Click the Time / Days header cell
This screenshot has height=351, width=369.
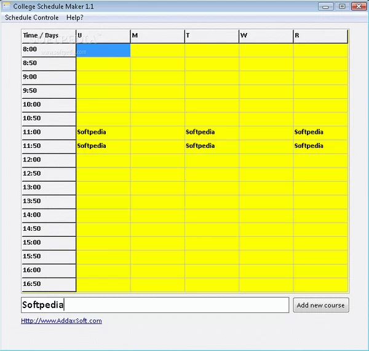tap(49, 36)
